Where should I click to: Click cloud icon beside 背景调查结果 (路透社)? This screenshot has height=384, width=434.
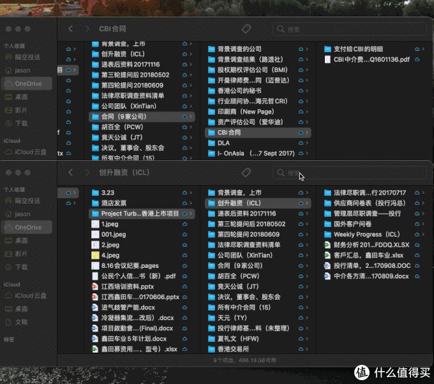tap(301, 59)
